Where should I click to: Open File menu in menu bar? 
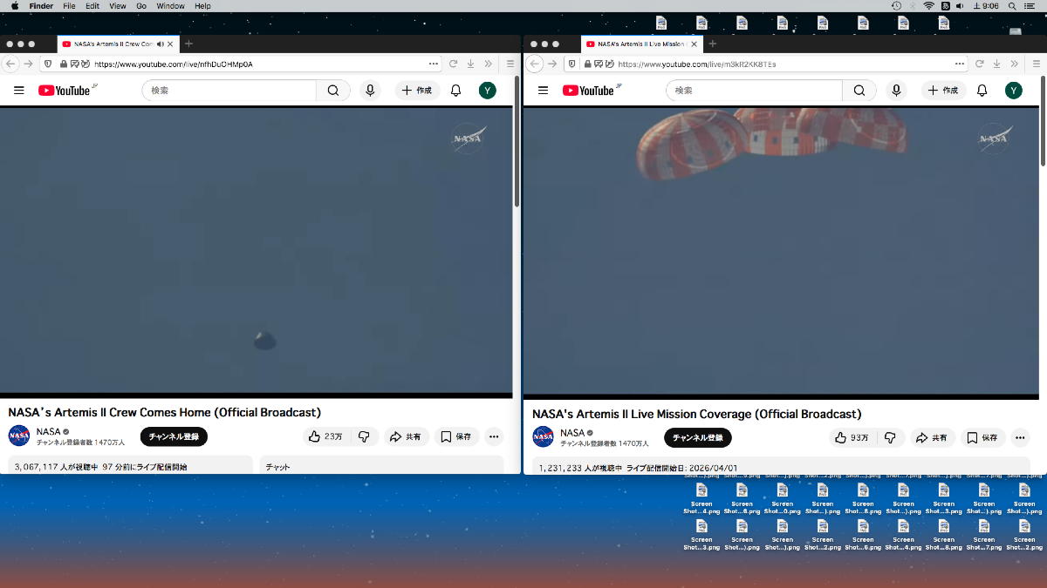click(69, 6)
